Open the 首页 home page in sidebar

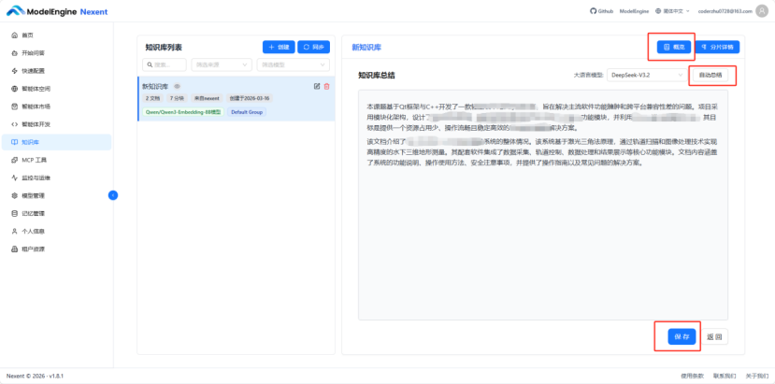tap(56, 36)
